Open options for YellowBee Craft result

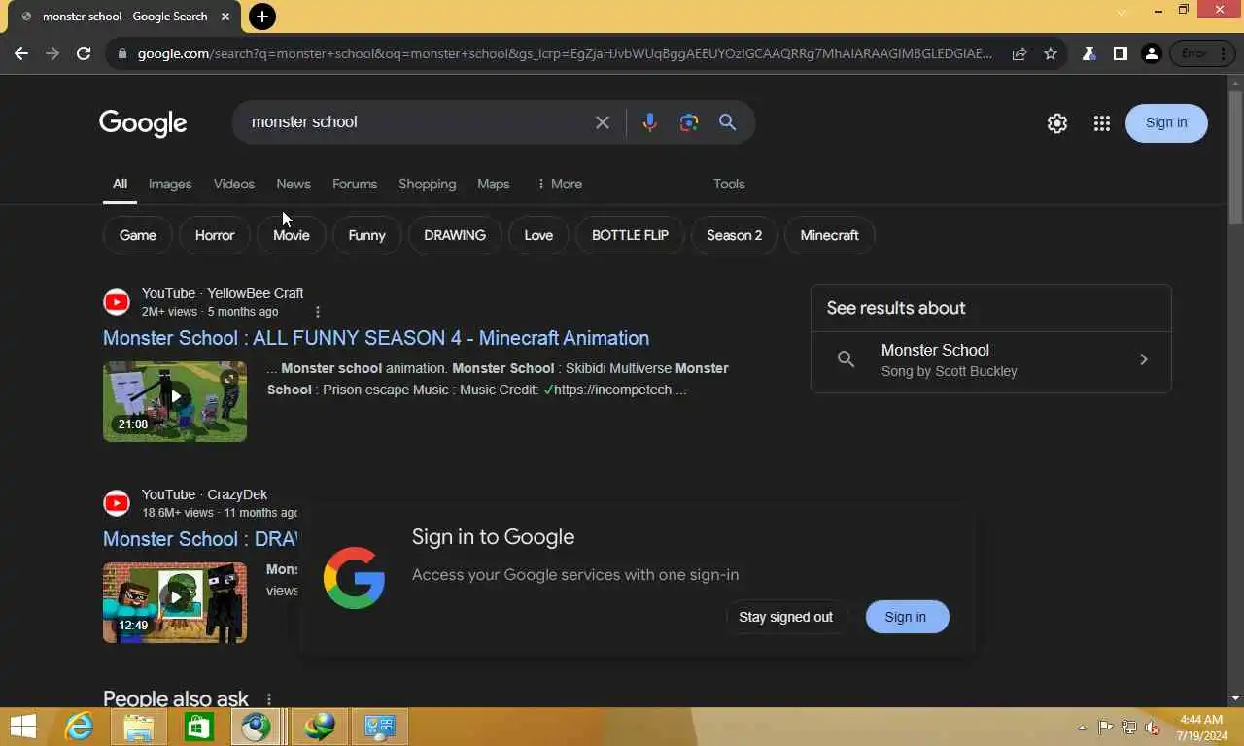click(x=317, y=312)
